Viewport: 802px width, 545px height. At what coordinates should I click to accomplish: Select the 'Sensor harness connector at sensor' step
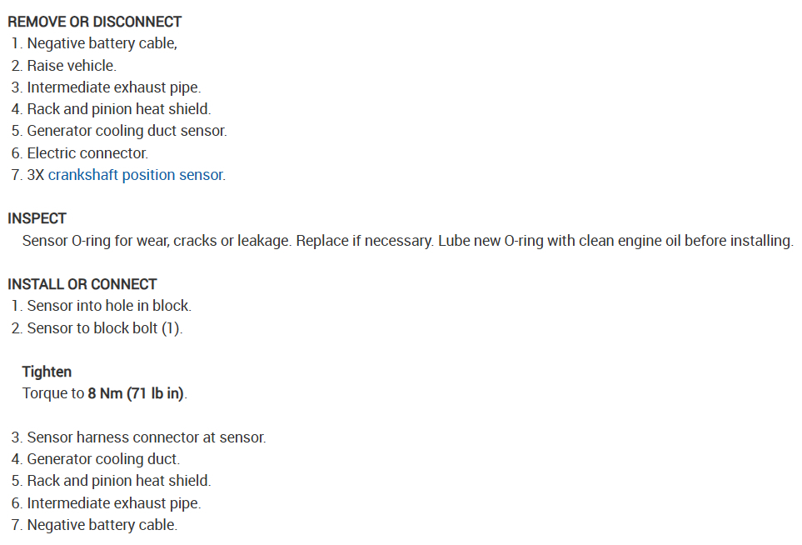[x=146, y=437]
